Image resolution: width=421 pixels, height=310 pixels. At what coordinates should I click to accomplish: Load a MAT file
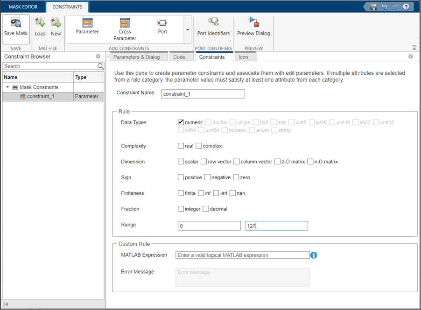click(x=40, y=27)
